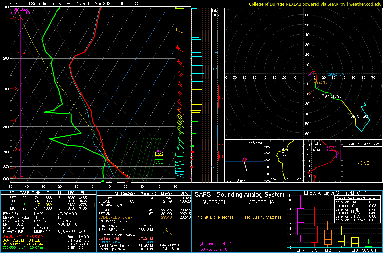Click the Storm Slinky circle marker
Screen dimensions: 383x253
tap(245, 160)
